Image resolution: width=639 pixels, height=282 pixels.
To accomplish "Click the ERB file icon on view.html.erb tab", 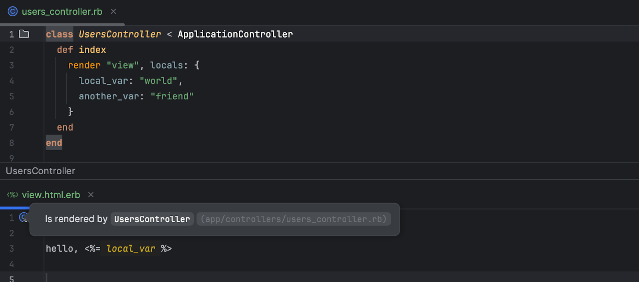I will click(x=13, y=195).
